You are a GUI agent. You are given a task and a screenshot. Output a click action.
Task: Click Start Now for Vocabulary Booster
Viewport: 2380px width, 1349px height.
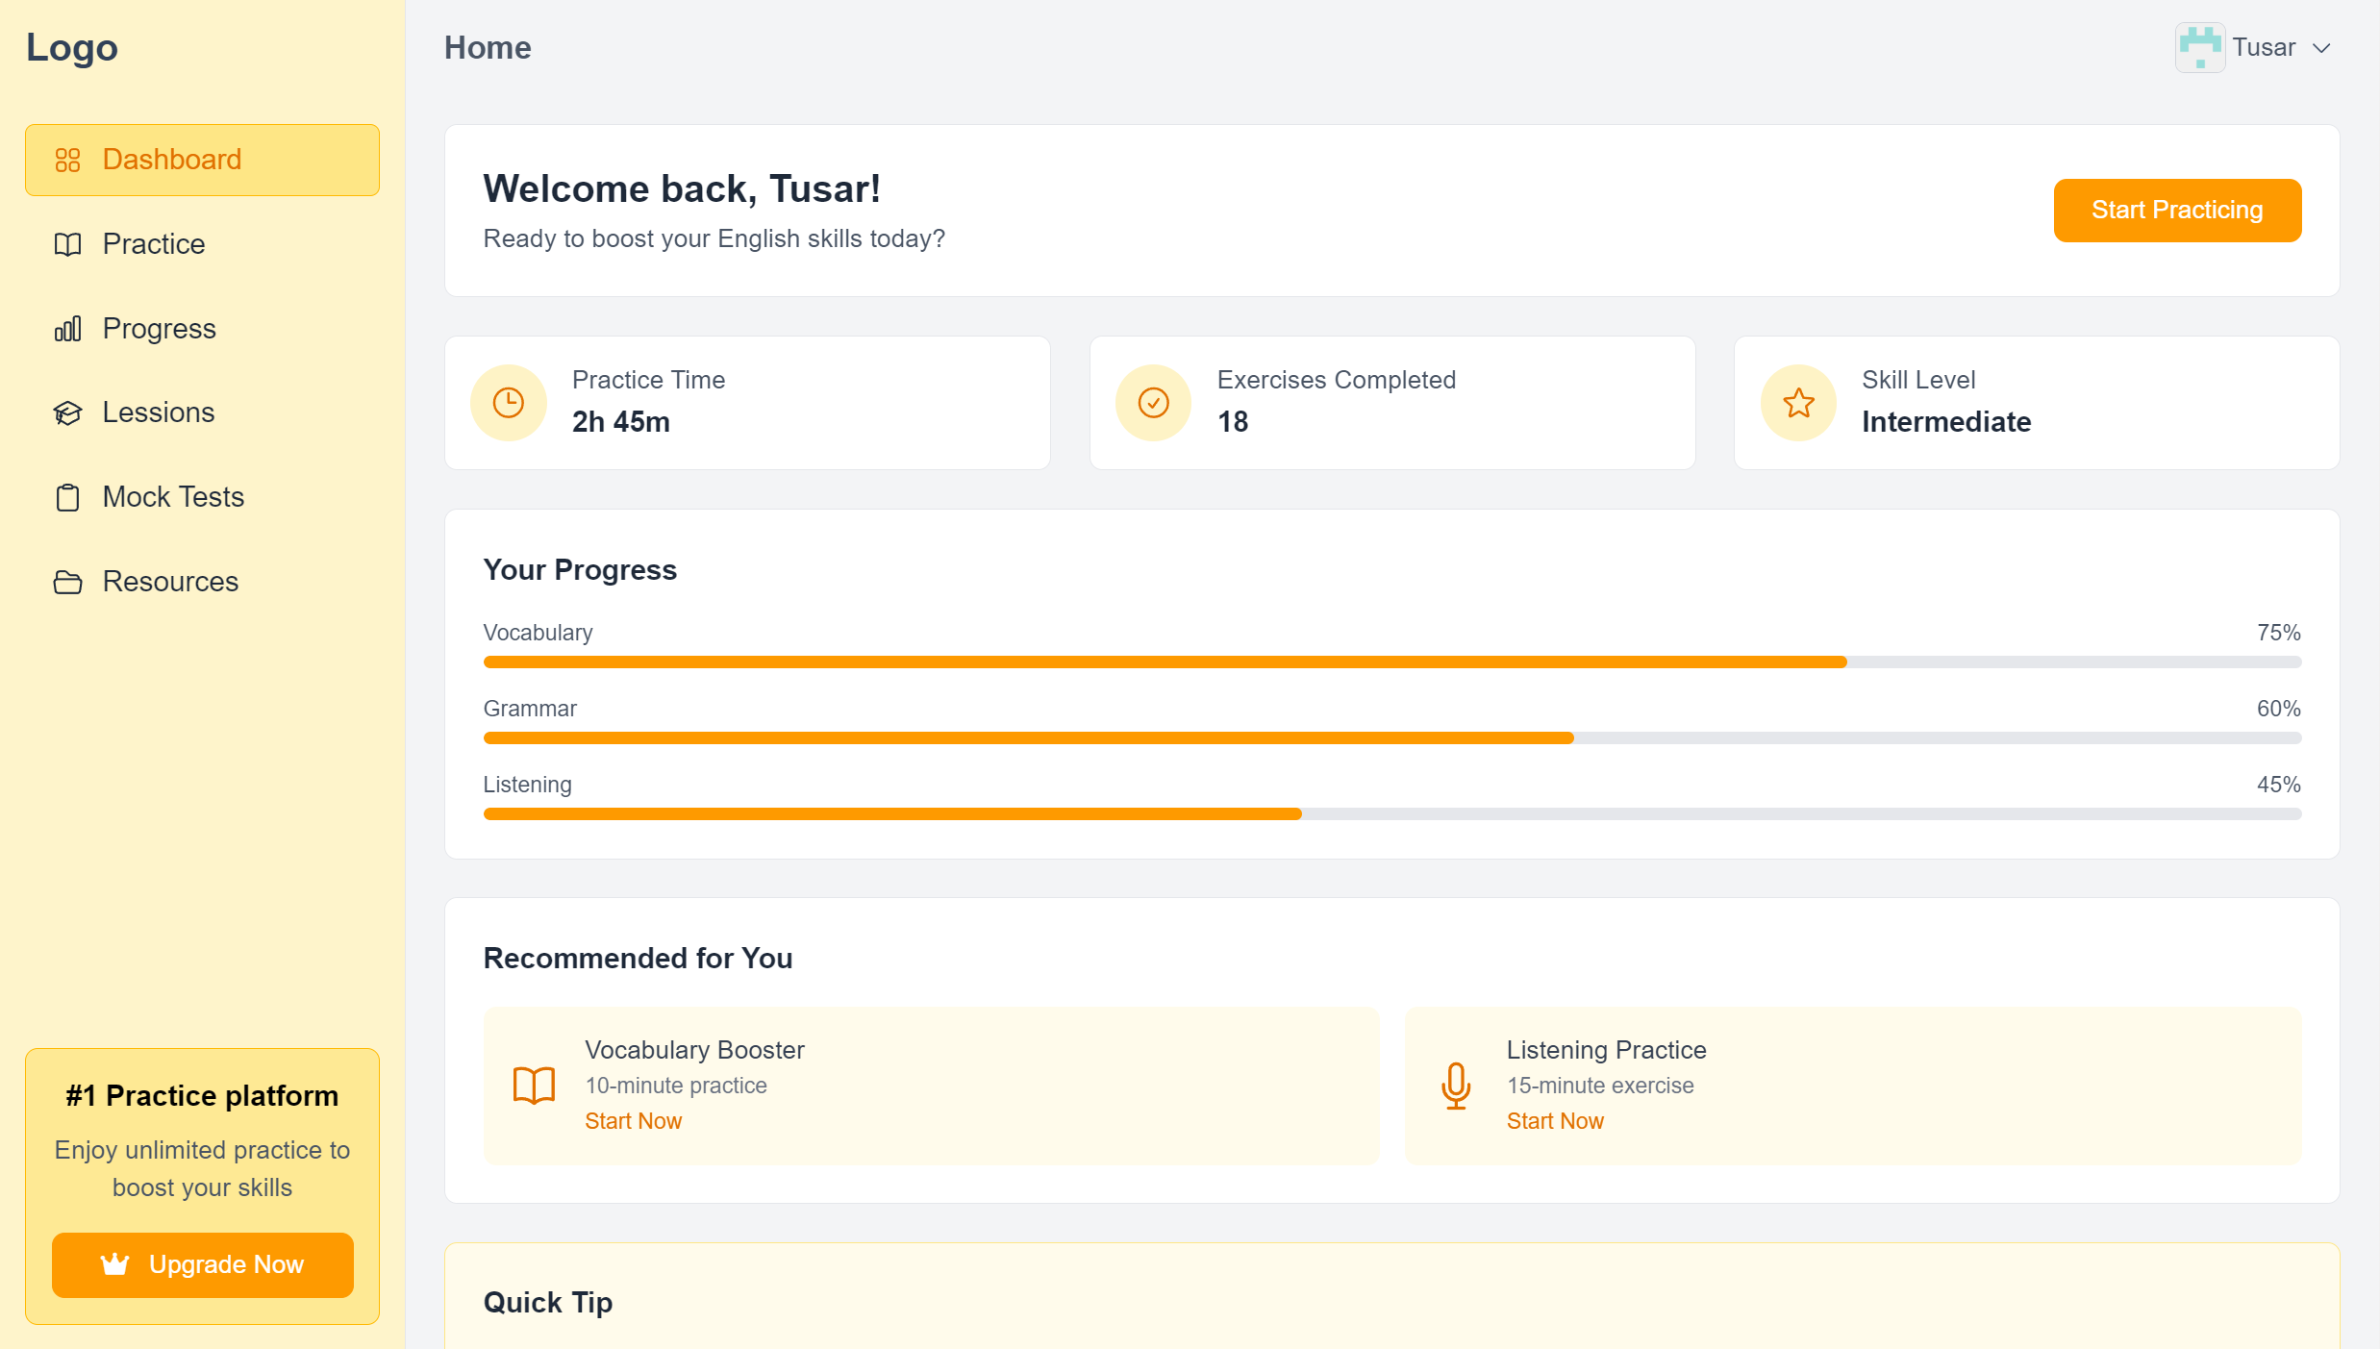(x=635, y=1120)
